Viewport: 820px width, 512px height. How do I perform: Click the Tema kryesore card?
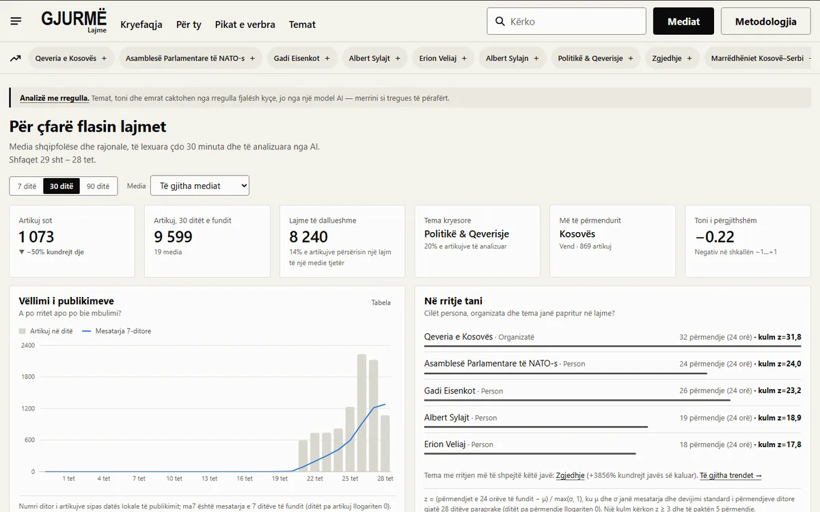(x=478, y=241)
